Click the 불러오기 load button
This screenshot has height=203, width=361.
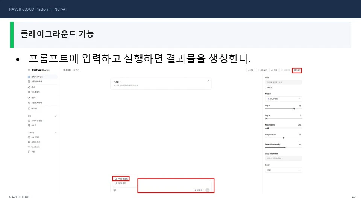coord(297,70)
